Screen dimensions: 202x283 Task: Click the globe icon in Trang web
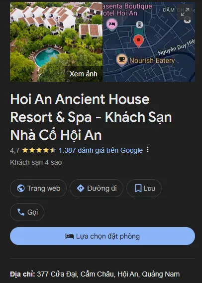[21, 188]
